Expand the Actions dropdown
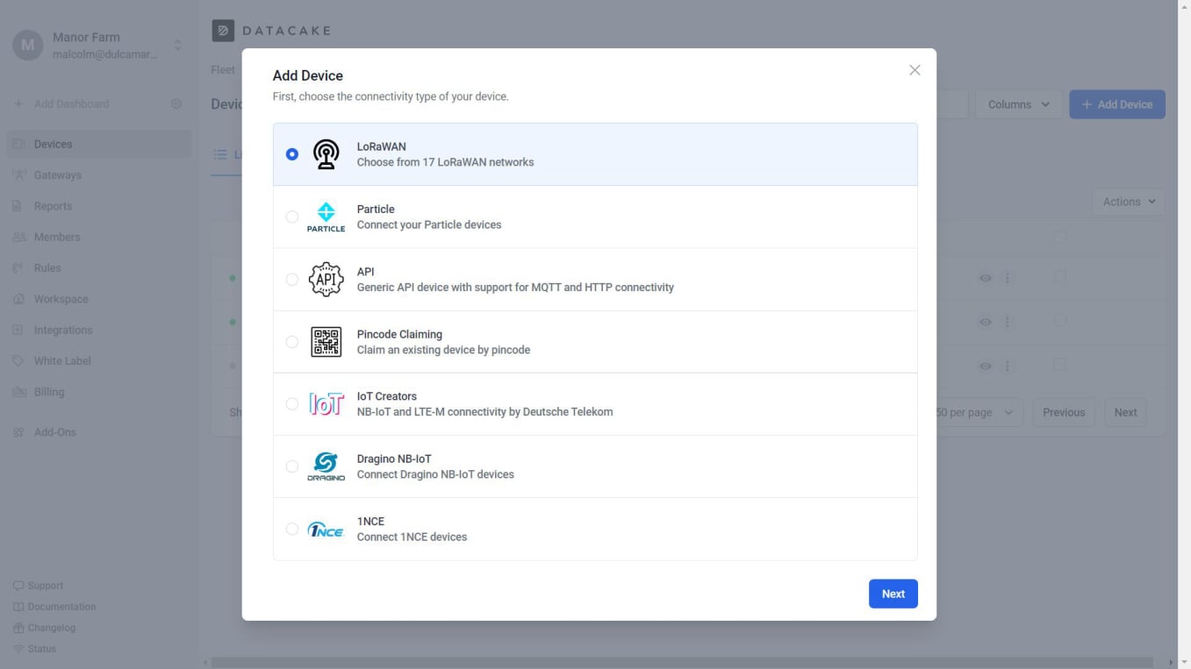 [1128, 202]
